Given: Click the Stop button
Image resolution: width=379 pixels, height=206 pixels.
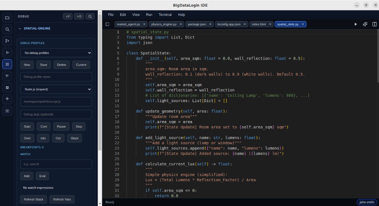Looking at the screenshot, I should [79, 126].
